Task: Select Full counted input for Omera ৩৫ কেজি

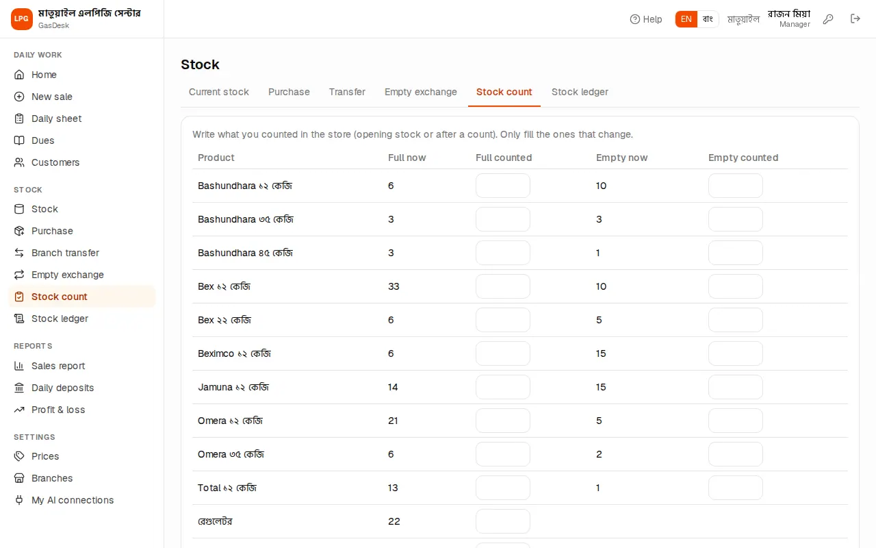Action: tap(503, 454)
